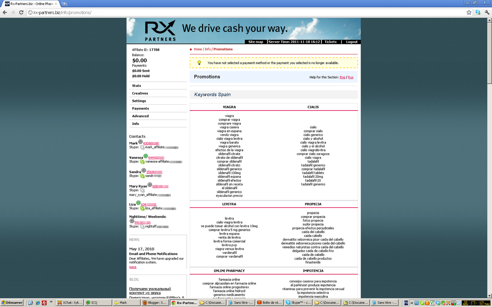Click Liza's Skype status icon
This screenshot has width=492, height=307.
tap(142, 208)
